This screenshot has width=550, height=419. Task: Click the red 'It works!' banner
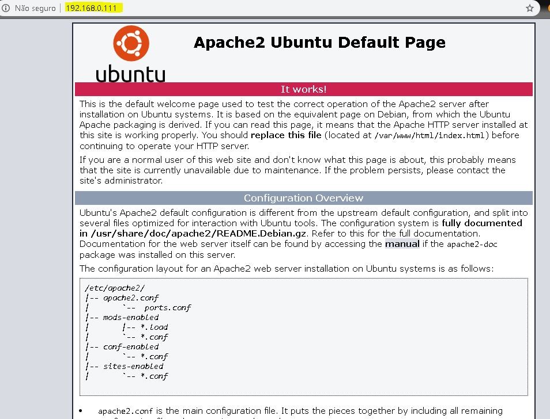303,89
